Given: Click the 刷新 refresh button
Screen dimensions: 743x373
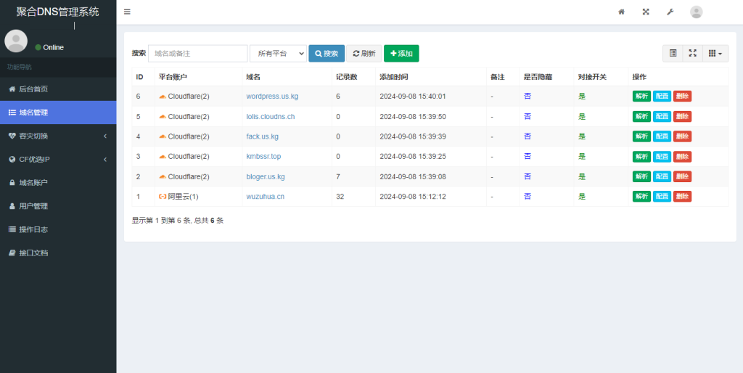Looking at the screenshot, I should coord(364,54).
